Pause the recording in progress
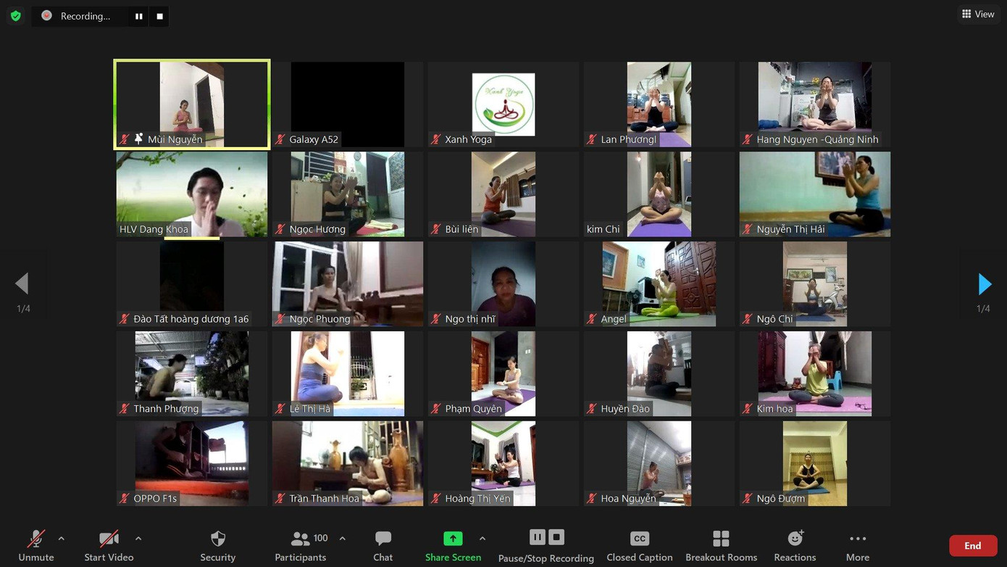The image size is (1007, 567). point(138,15)
